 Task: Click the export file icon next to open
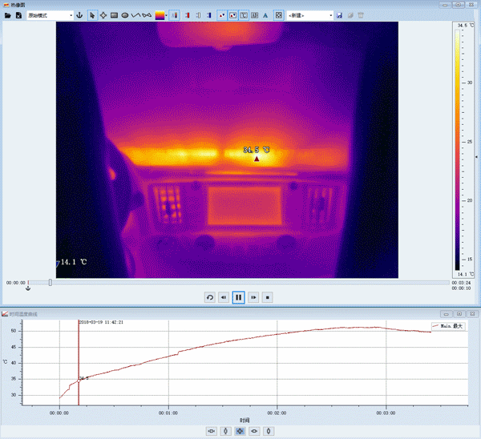pyautogui.click(x=18, y=15)
